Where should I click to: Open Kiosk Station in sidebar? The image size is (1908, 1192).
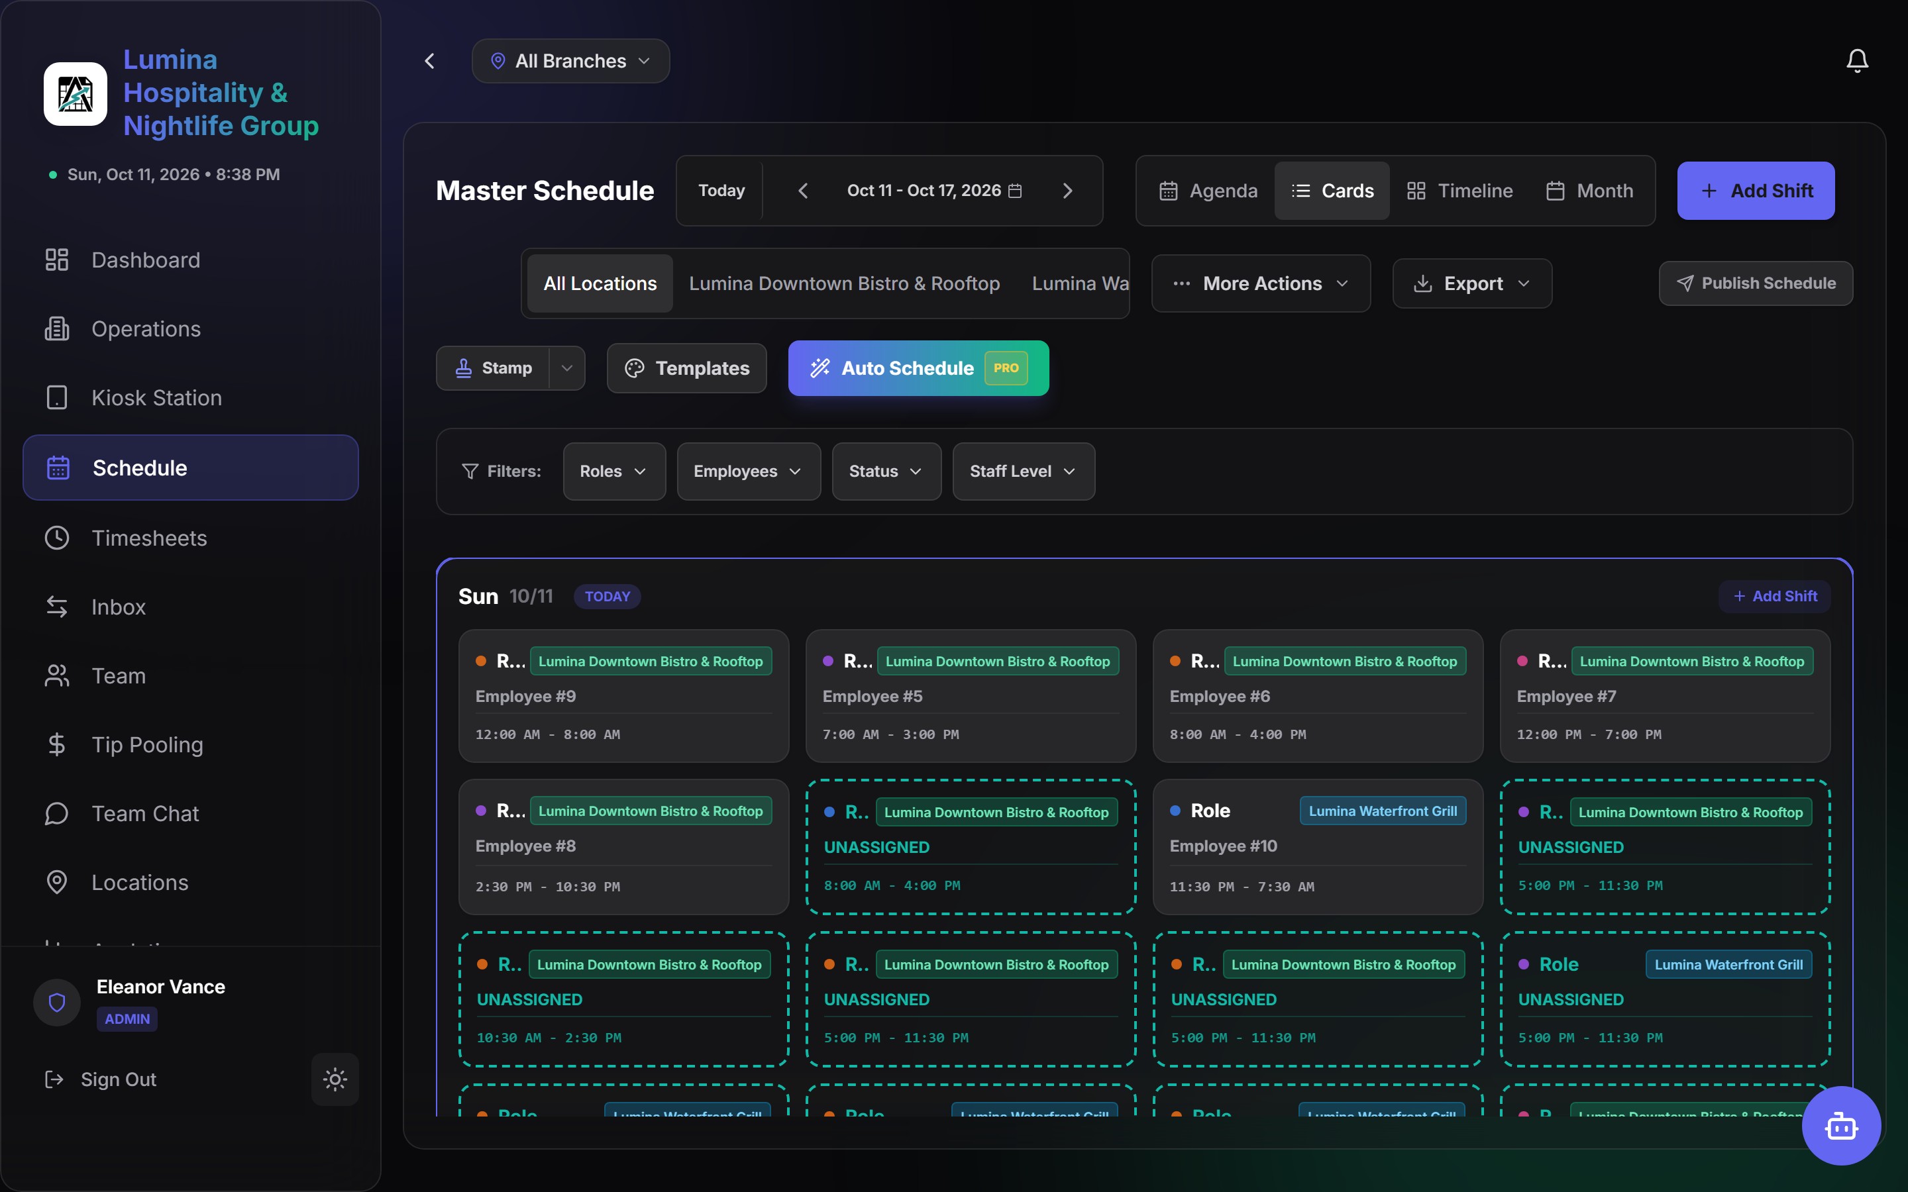(190, 397)
